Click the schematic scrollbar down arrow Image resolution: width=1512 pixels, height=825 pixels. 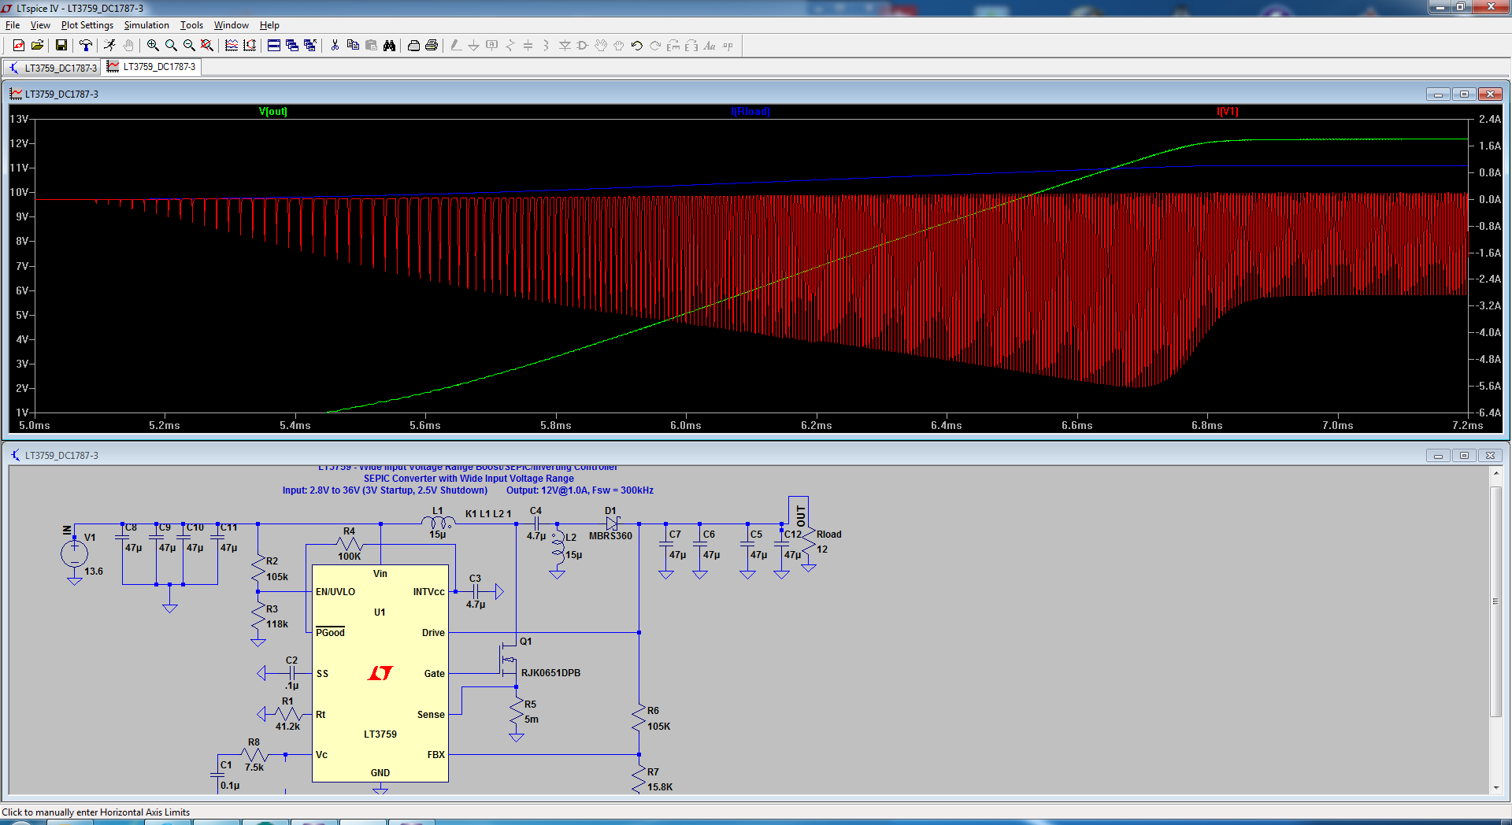pos(1495,787)
